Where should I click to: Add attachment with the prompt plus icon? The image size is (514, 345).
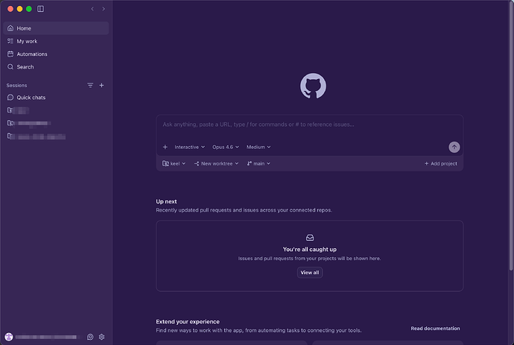165,147
